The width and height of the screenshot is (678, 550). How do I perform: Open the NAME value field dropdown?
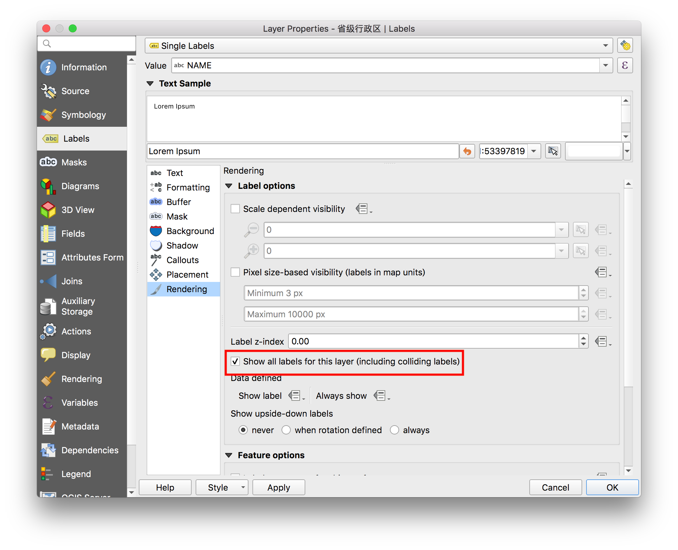[x=605, y=65]
